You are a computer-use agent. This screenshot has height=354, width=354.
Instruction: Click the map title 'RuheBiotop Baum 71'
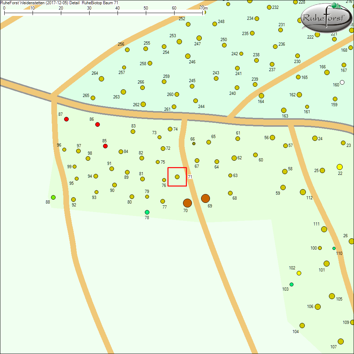[x=100, y=2]
